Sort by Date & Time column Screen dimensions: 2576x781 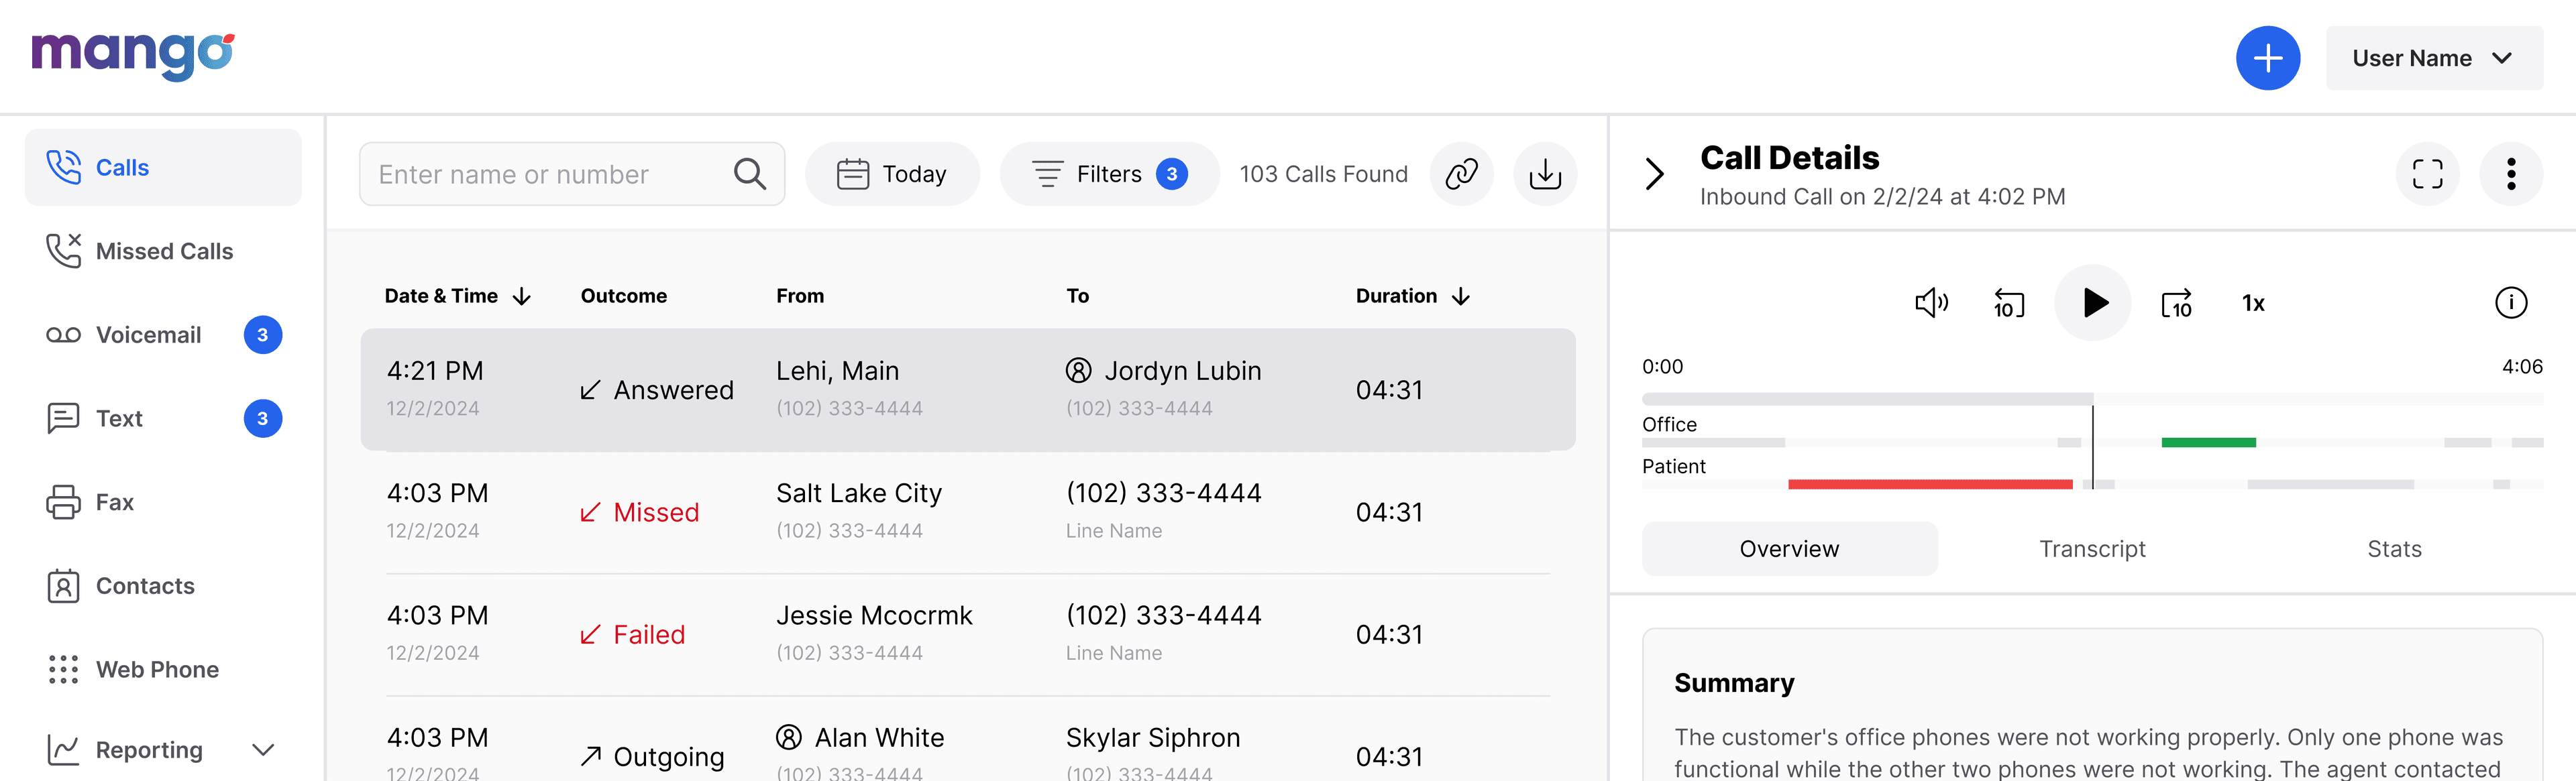click(x=458, y=296)
